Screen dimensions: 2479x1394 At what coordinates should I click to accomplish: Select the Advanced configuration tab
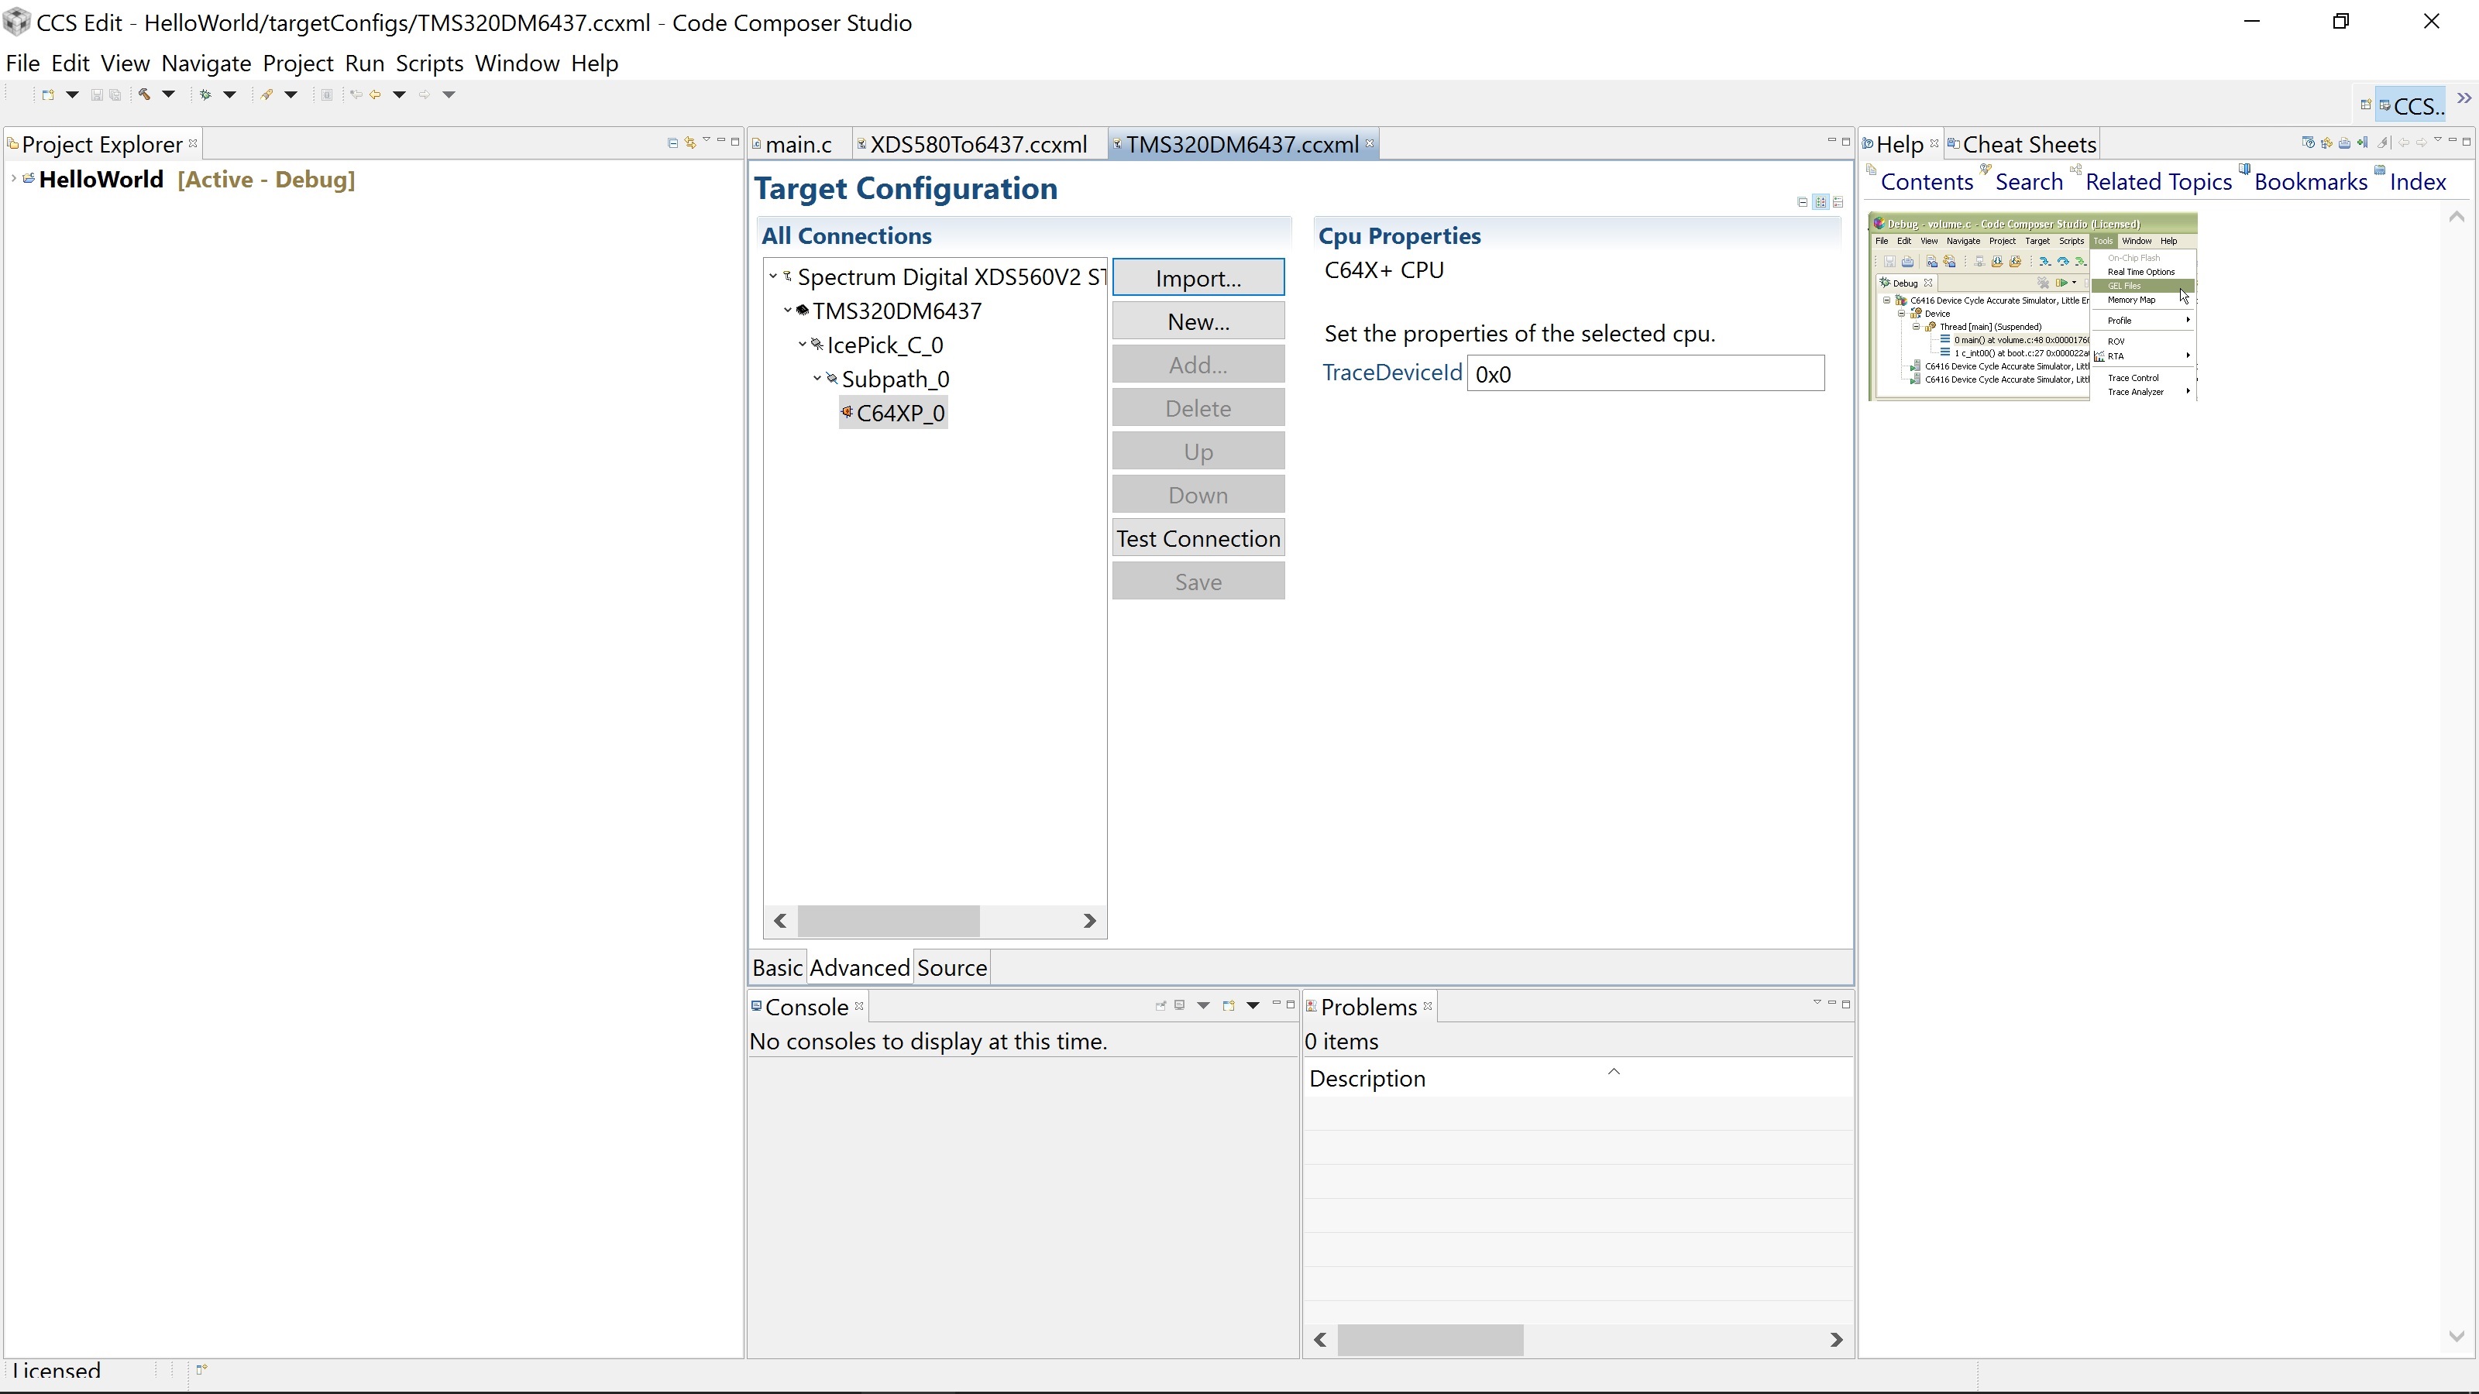click(x=859, y=968)
